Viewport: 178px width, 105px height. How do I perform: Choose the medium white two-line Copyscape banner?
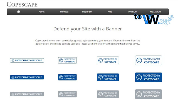click(108, 60)
